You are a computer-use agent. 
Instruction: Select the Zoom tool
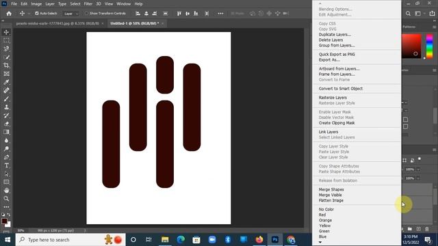click(x=6, y=199)
